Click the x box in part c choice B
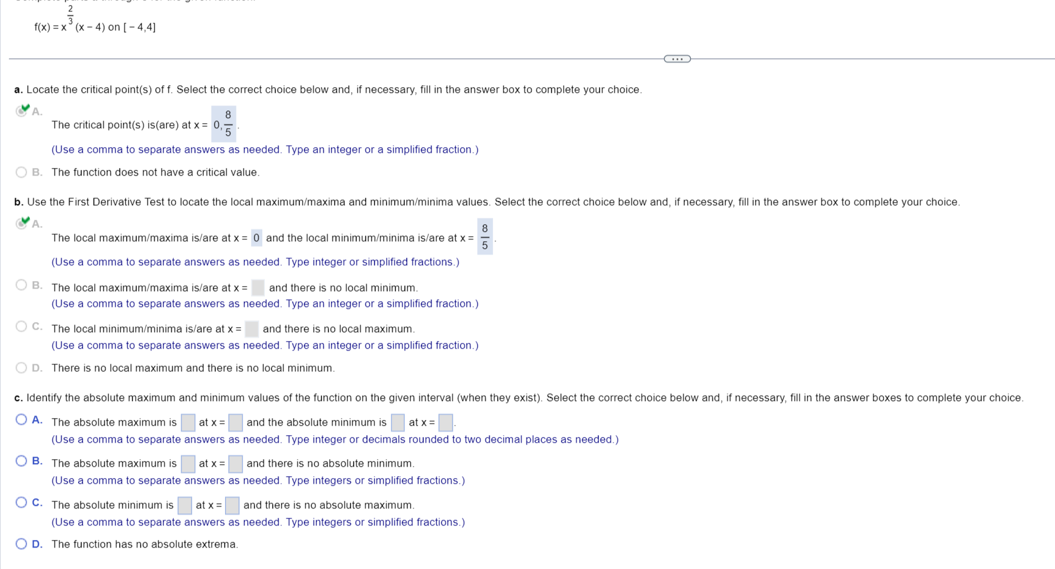 coord(235,464)
